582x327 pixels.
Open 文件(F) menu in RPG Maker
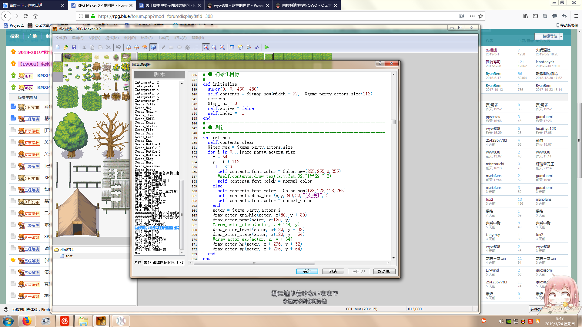pos(61,38)
